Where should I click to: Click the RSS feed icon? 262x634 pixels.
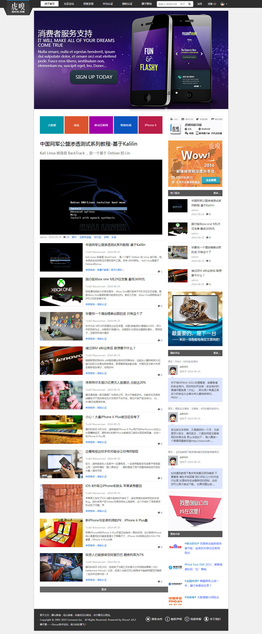point(172,119)
